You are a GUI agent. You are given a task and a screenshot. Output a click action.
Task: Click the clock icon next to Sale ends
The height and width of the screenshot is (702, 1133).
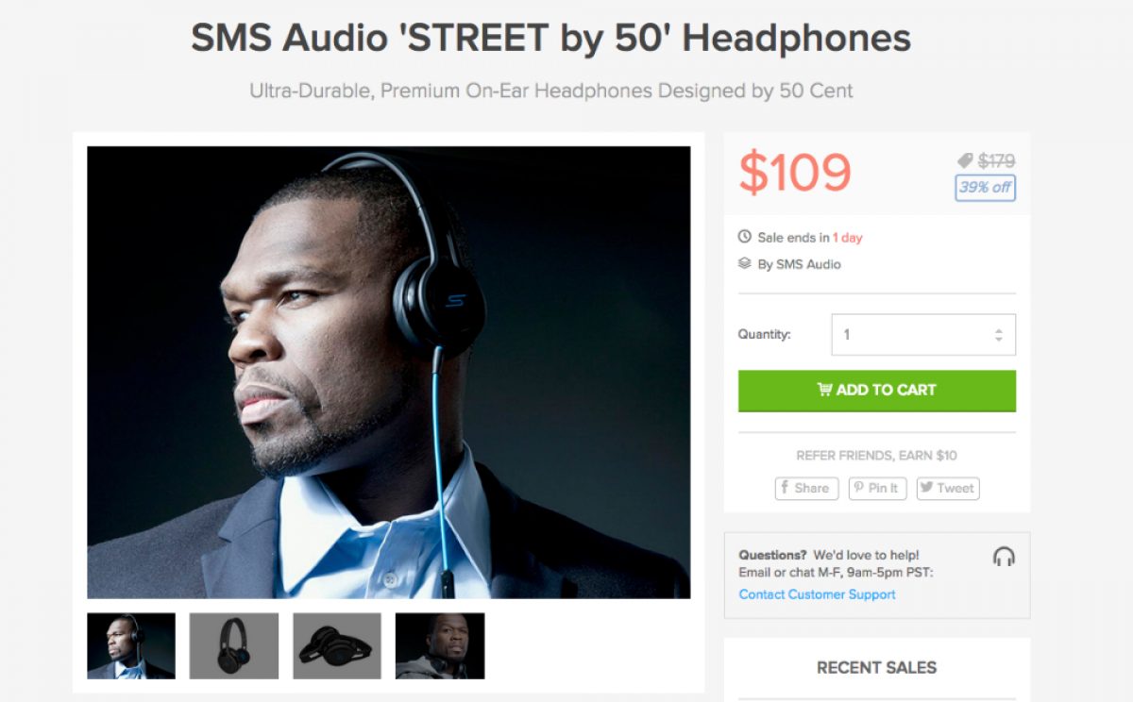745,238
